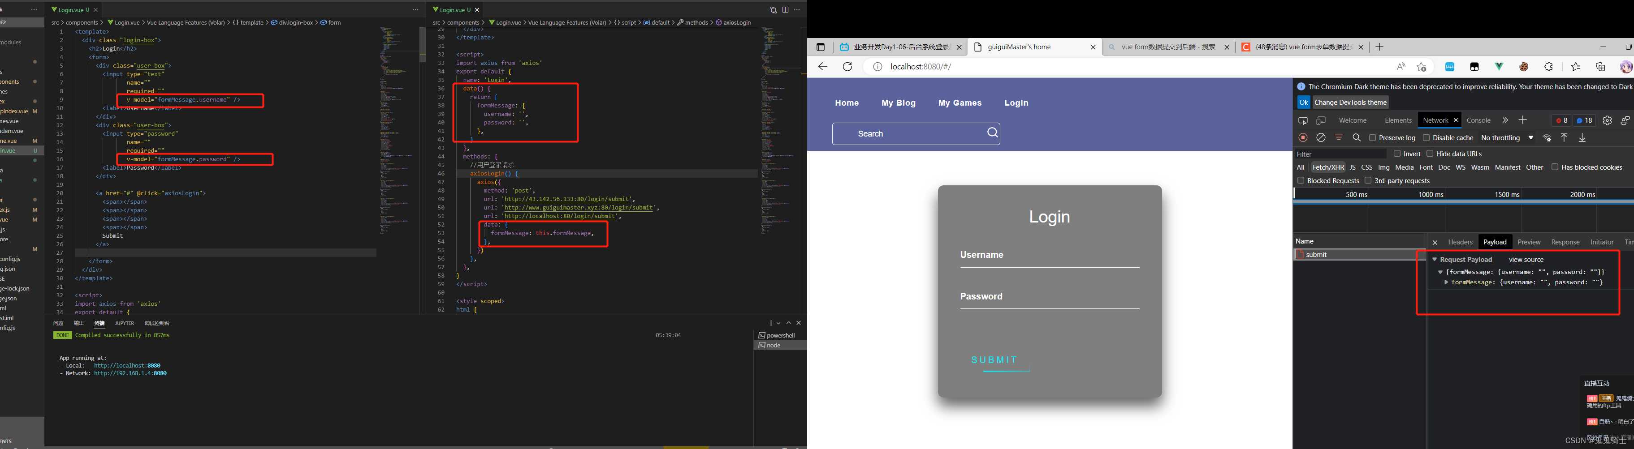
Task: Open the browser favorites list icon
Action: pyautogui.click(x=1576, y=67)
